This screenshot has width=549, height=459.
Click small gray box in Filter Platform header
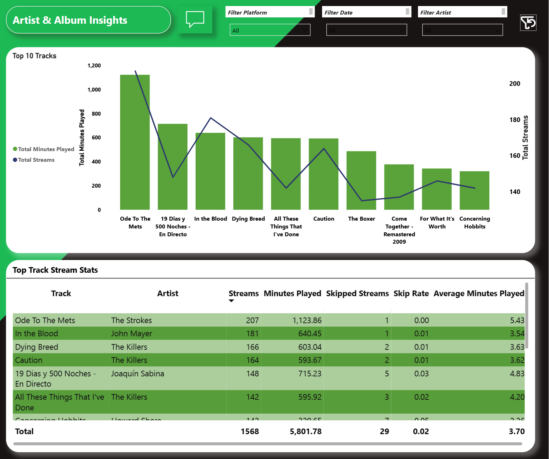coord(311,11)
